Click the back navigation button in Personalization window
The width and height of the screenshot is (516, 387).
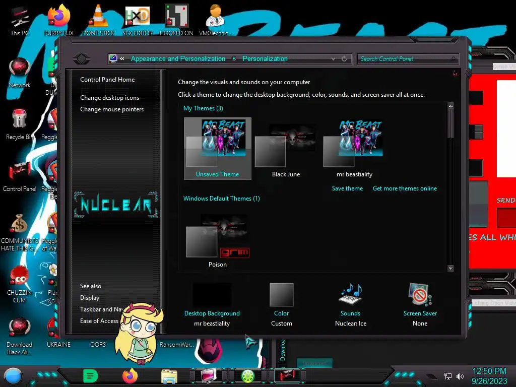point(82,59)
